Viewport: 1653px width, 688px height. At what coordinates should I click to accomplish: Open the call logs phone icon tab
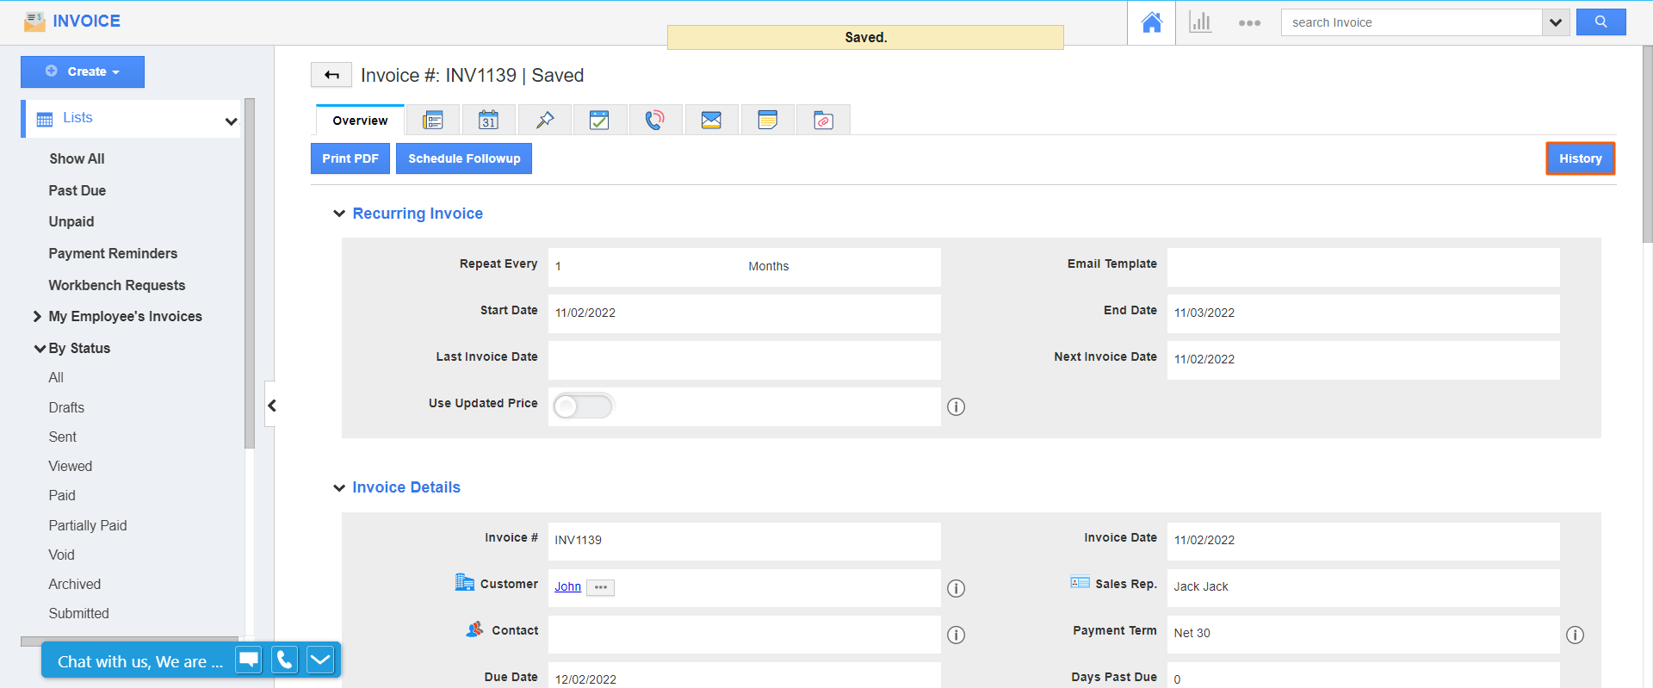pyautogui.click(x=655, y=121)
